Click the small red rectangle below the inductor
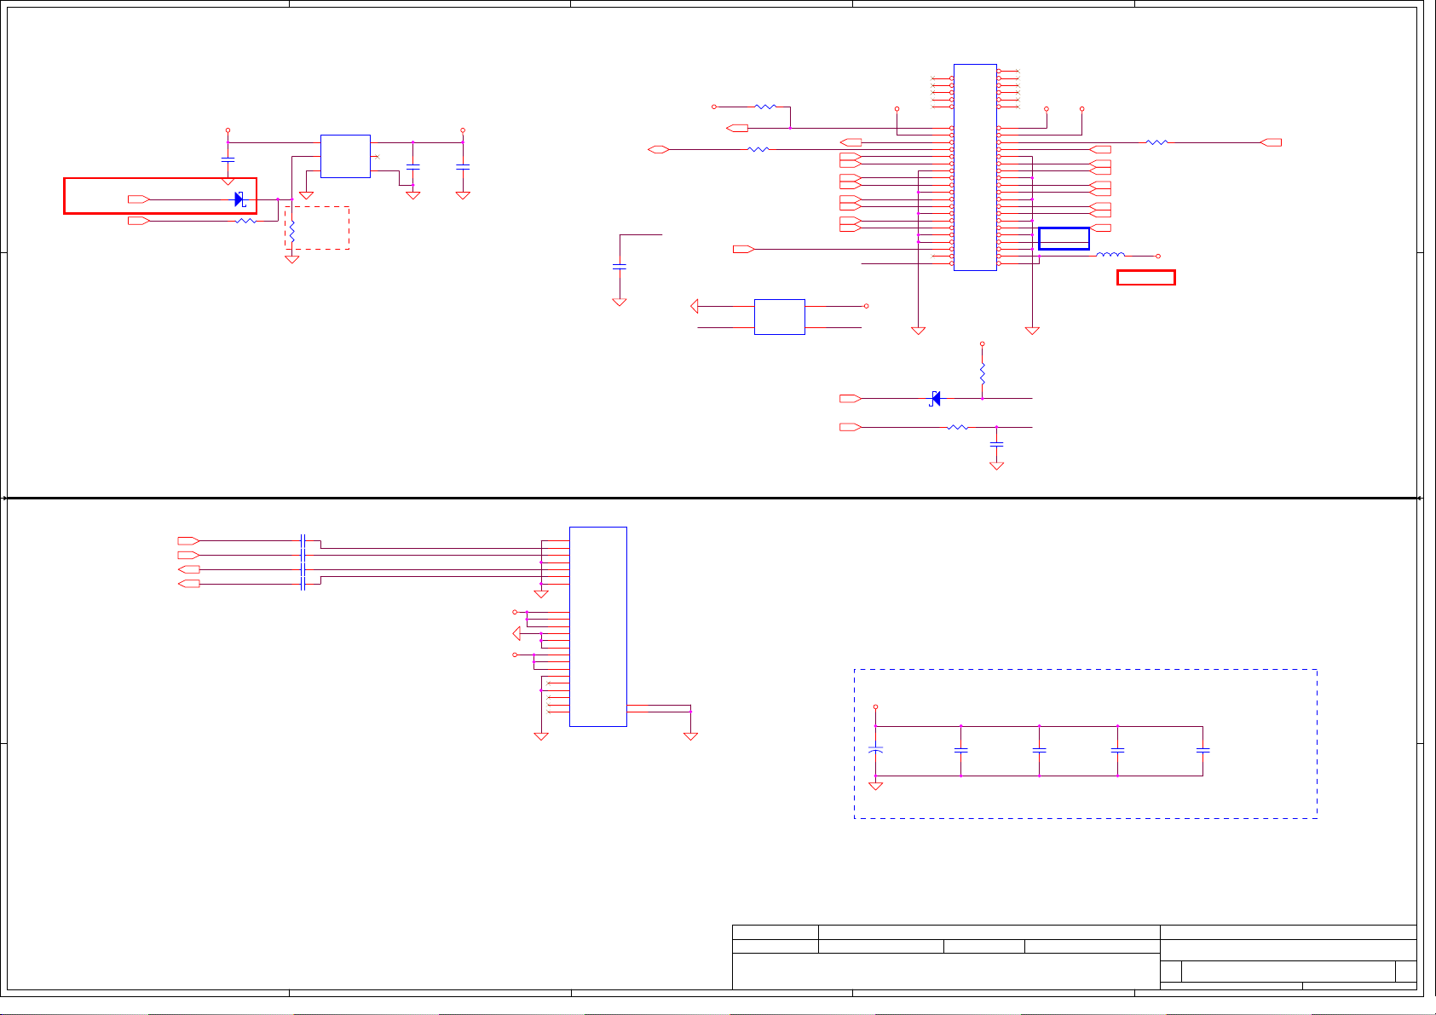Screen dimensions: 1436x1015 [x=1145, y=277]
